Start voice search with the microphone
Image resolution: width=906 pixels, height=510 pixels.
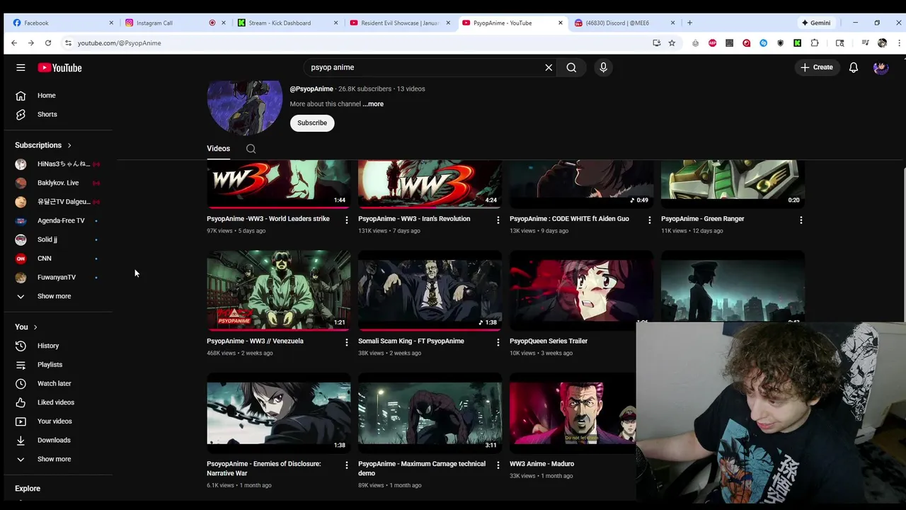603,67
